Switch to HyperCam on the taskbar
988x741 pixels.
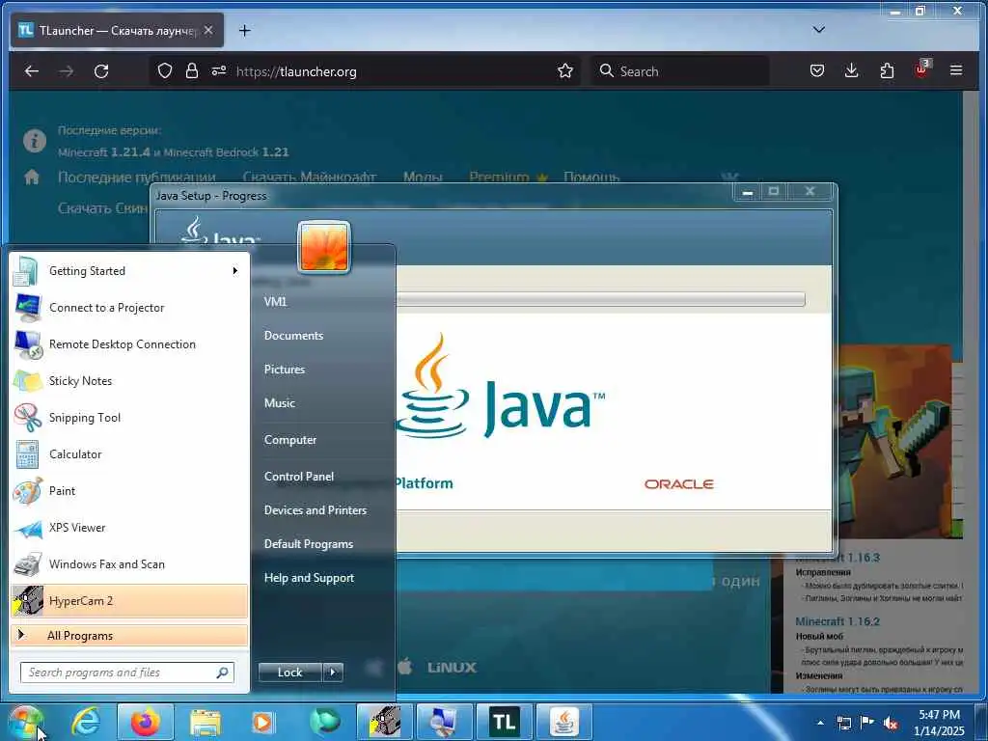[x=385, y=722]
